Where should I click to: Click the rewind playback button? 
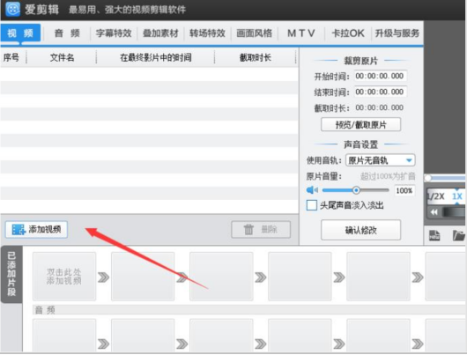coord(434,212)
